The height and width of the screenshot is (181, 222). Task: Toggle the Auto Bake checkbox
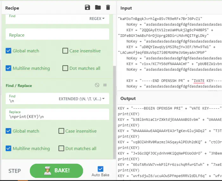(x=101, y=169)
